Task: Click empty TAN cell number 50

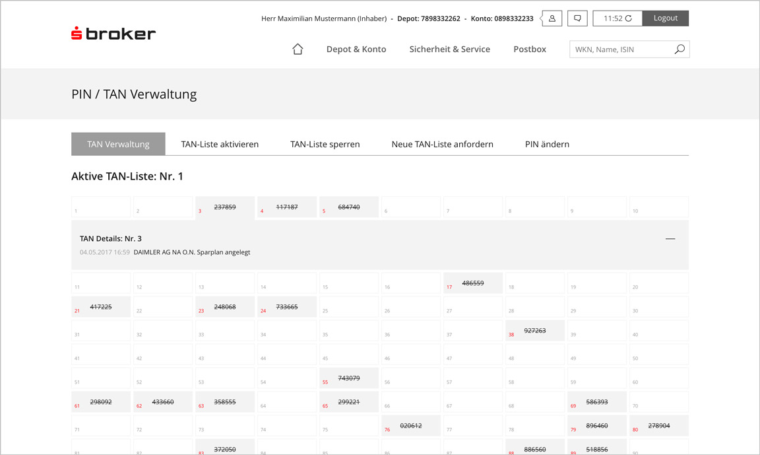Action: [659, 355]
